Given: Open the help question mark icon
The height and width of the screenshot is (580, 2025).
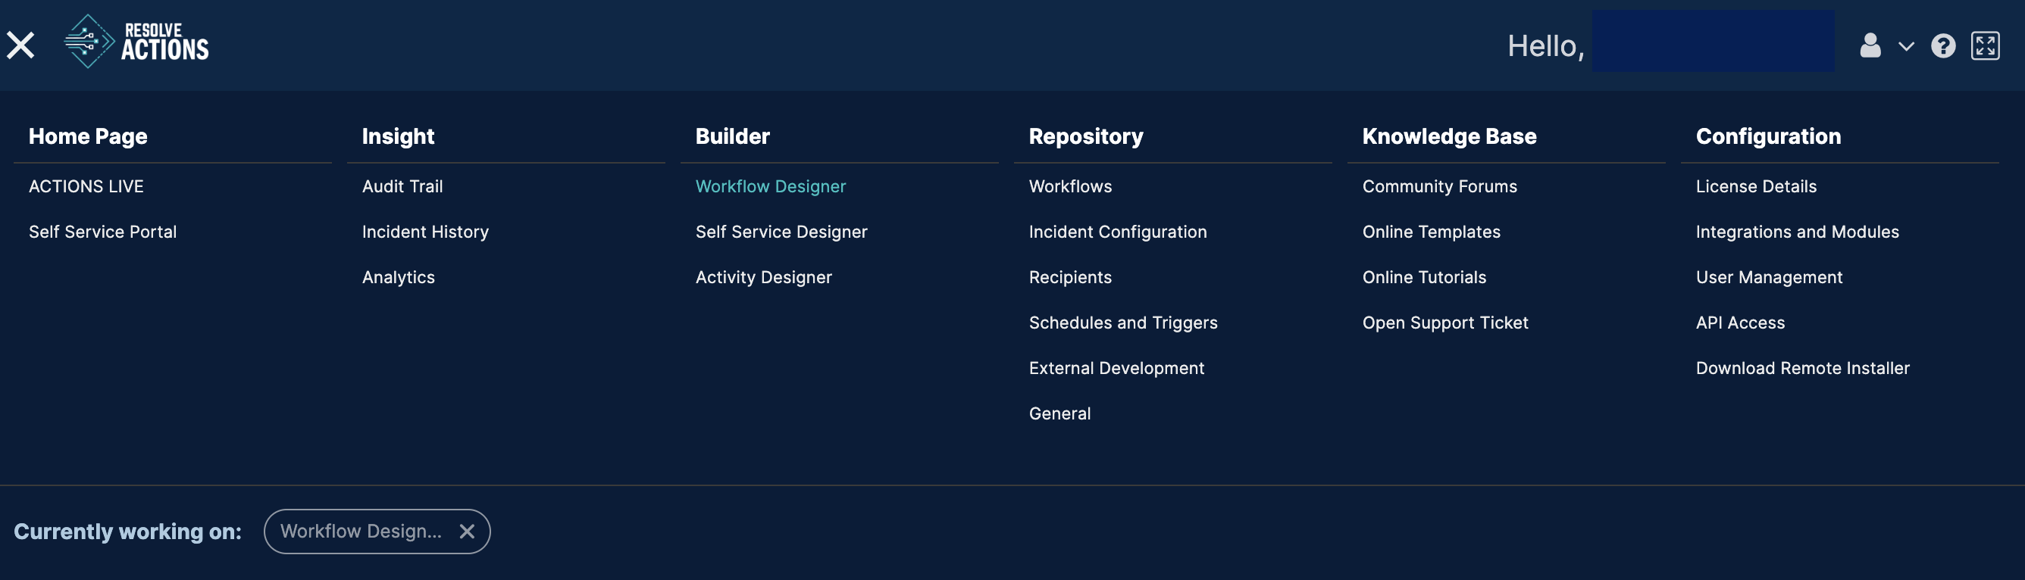Looking at the screenshot, I should 1942,45.
